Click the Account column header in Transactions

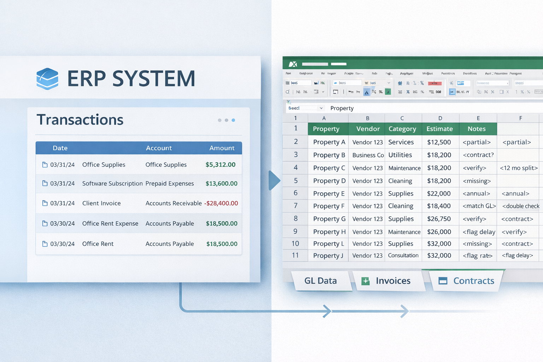click(159, 148)
